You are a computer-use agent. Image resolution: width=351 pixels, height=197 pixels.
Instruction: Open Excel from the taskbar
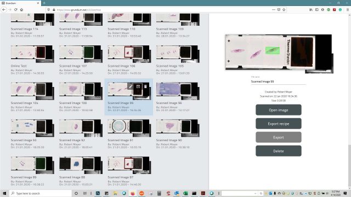tap(185, 193)
